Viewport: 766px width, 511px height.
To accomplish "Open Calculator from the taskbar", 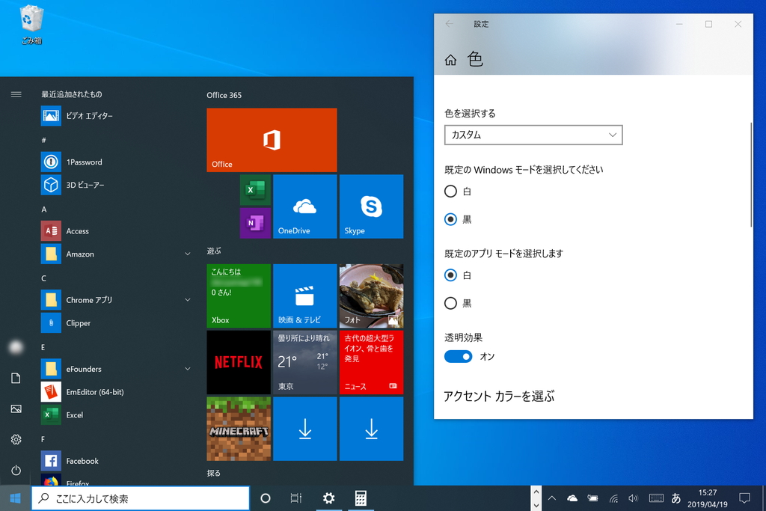I will click(x=361, y=498).
